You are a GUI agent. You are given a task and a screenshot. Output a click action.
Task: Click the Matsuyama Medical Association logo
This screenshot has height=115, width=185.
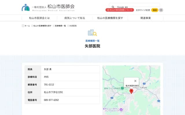[x=48, y=7]
